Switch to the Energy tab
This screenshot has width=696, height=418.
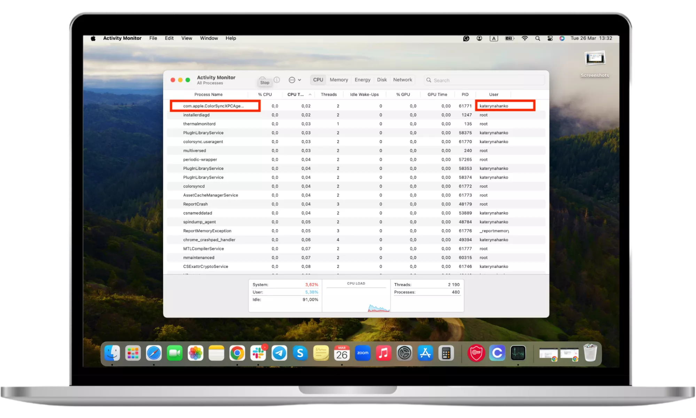tap(362, 80)
